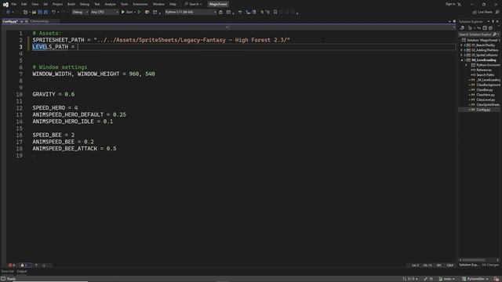Image resolution: width=502 pixels, height=282 pixels.
Task: Select ClassBackground file in Solution Explorer
Action: (x=488, y=85)
